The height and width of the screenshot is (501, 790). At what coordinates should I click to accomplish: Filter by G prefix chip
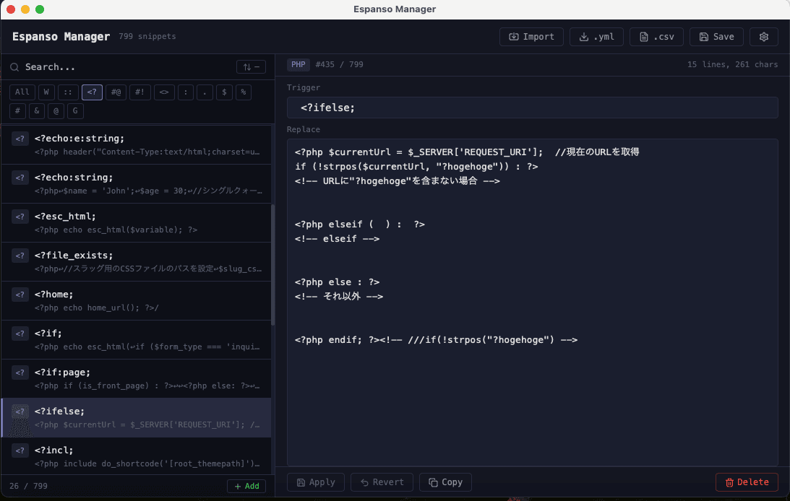pos(75,110)
